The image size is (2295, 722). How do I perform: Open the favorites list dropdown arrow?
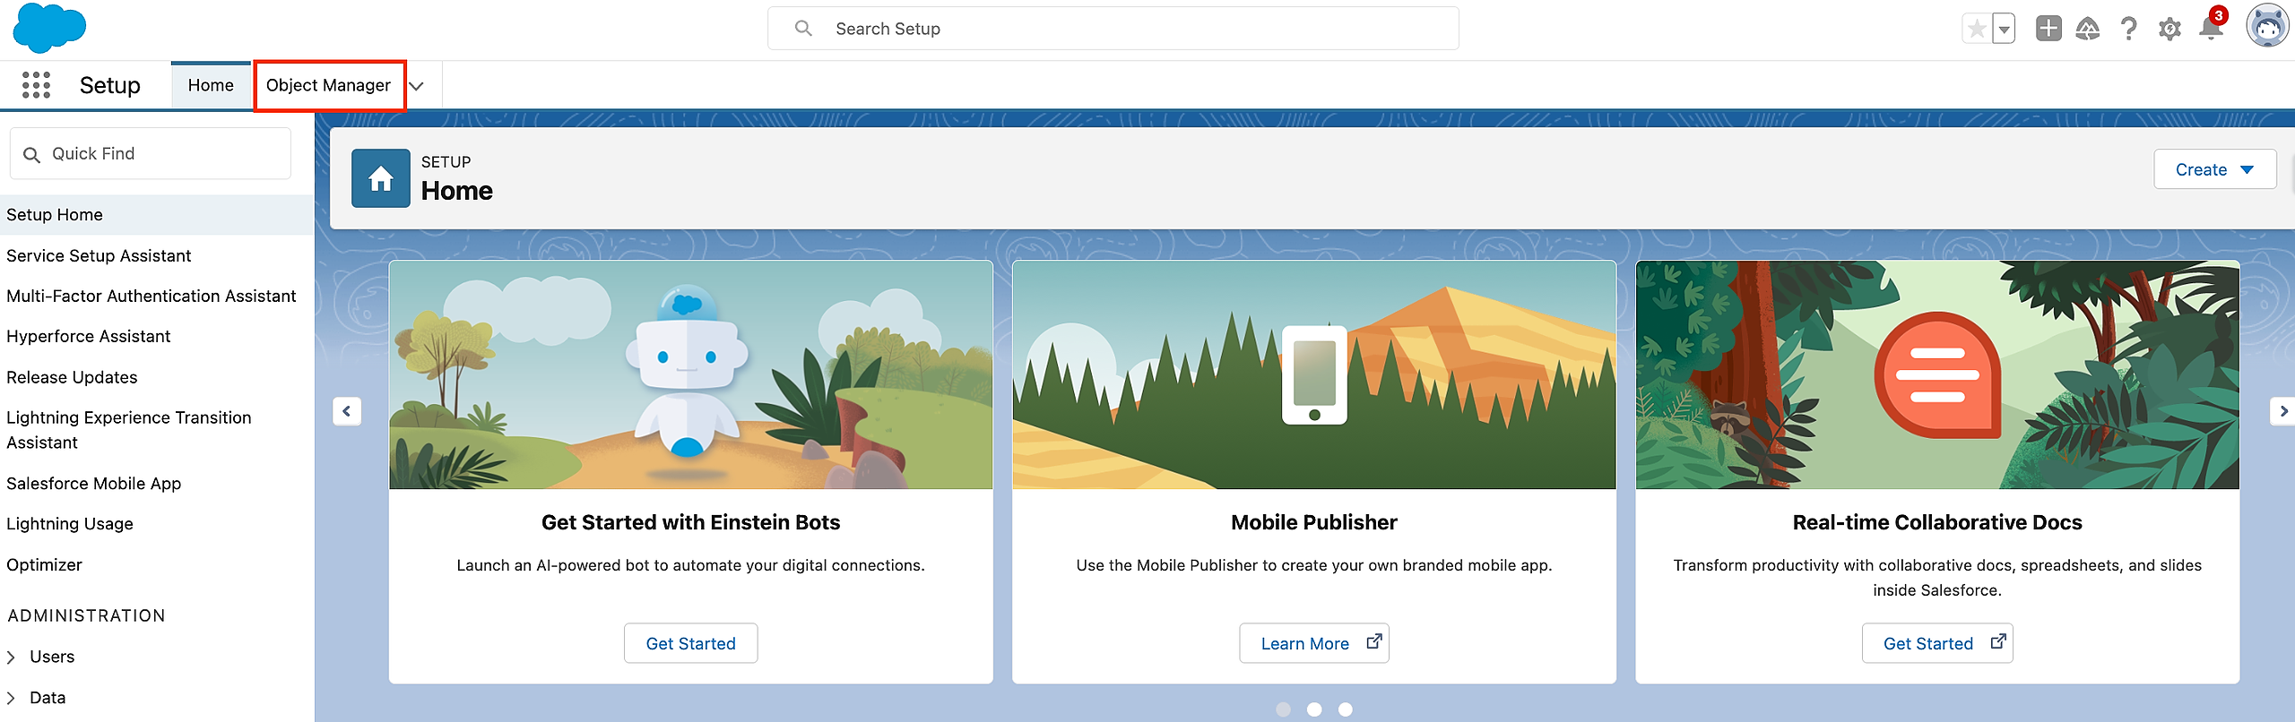pyautogui.click(x=2004, y=29)
